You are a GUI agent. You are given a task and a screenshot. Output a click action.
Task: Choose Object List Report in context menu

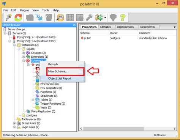pos(62,79)
